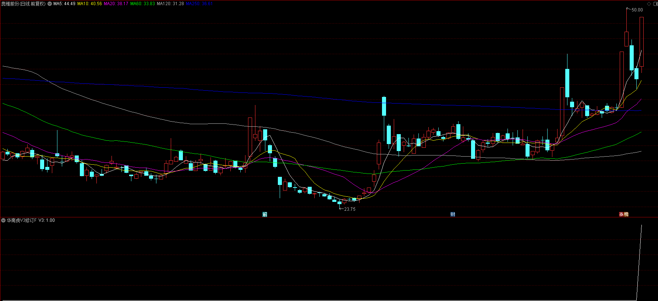Screen dimensions: 658x301
Task: Click the 50.00 high price label
Action: click(637, 10)
